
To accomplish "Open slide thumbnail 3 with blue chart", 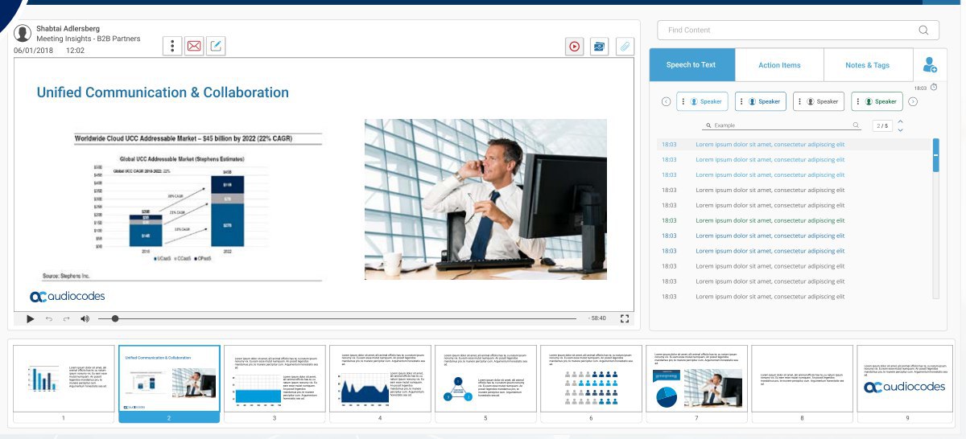I will coord(275,379).
